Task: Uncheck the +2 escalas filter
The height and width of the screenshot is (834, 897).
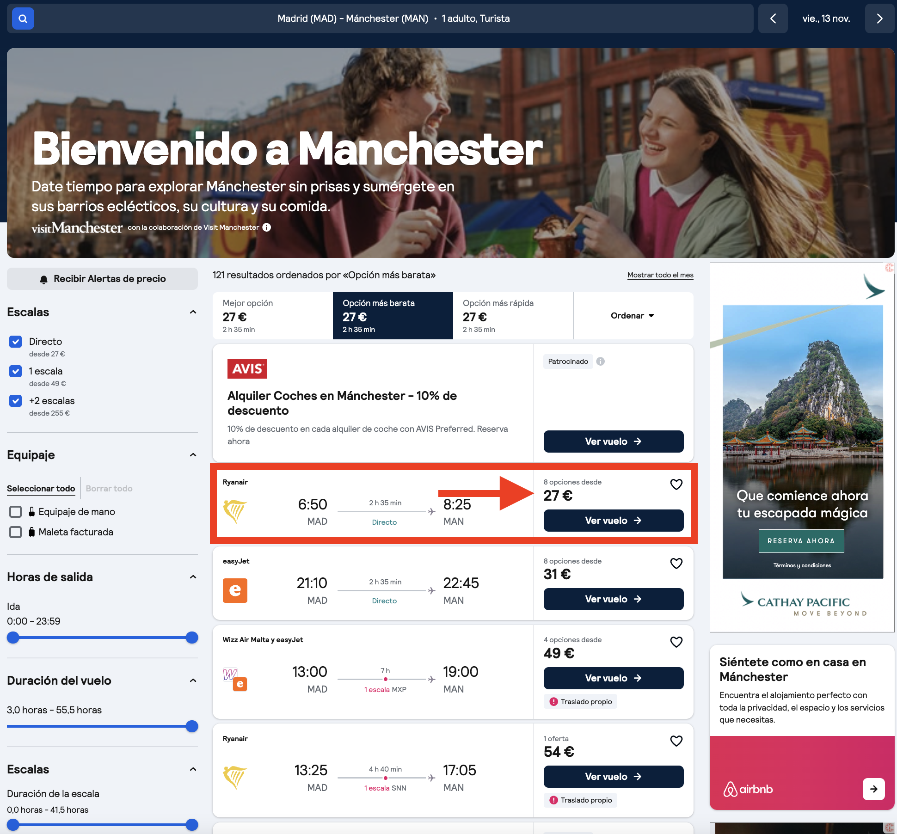Action: tap(16, 401)
